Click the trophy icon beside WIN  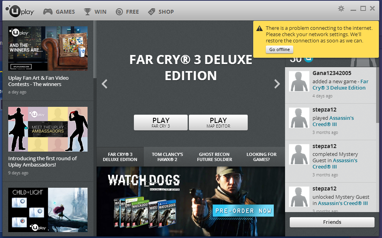click(87, 12)
